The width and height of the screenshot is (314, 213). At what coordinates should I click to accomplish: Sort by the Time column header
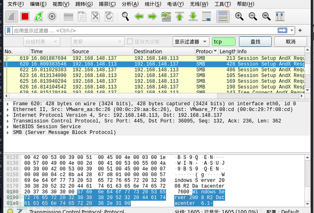click(51, 51)
